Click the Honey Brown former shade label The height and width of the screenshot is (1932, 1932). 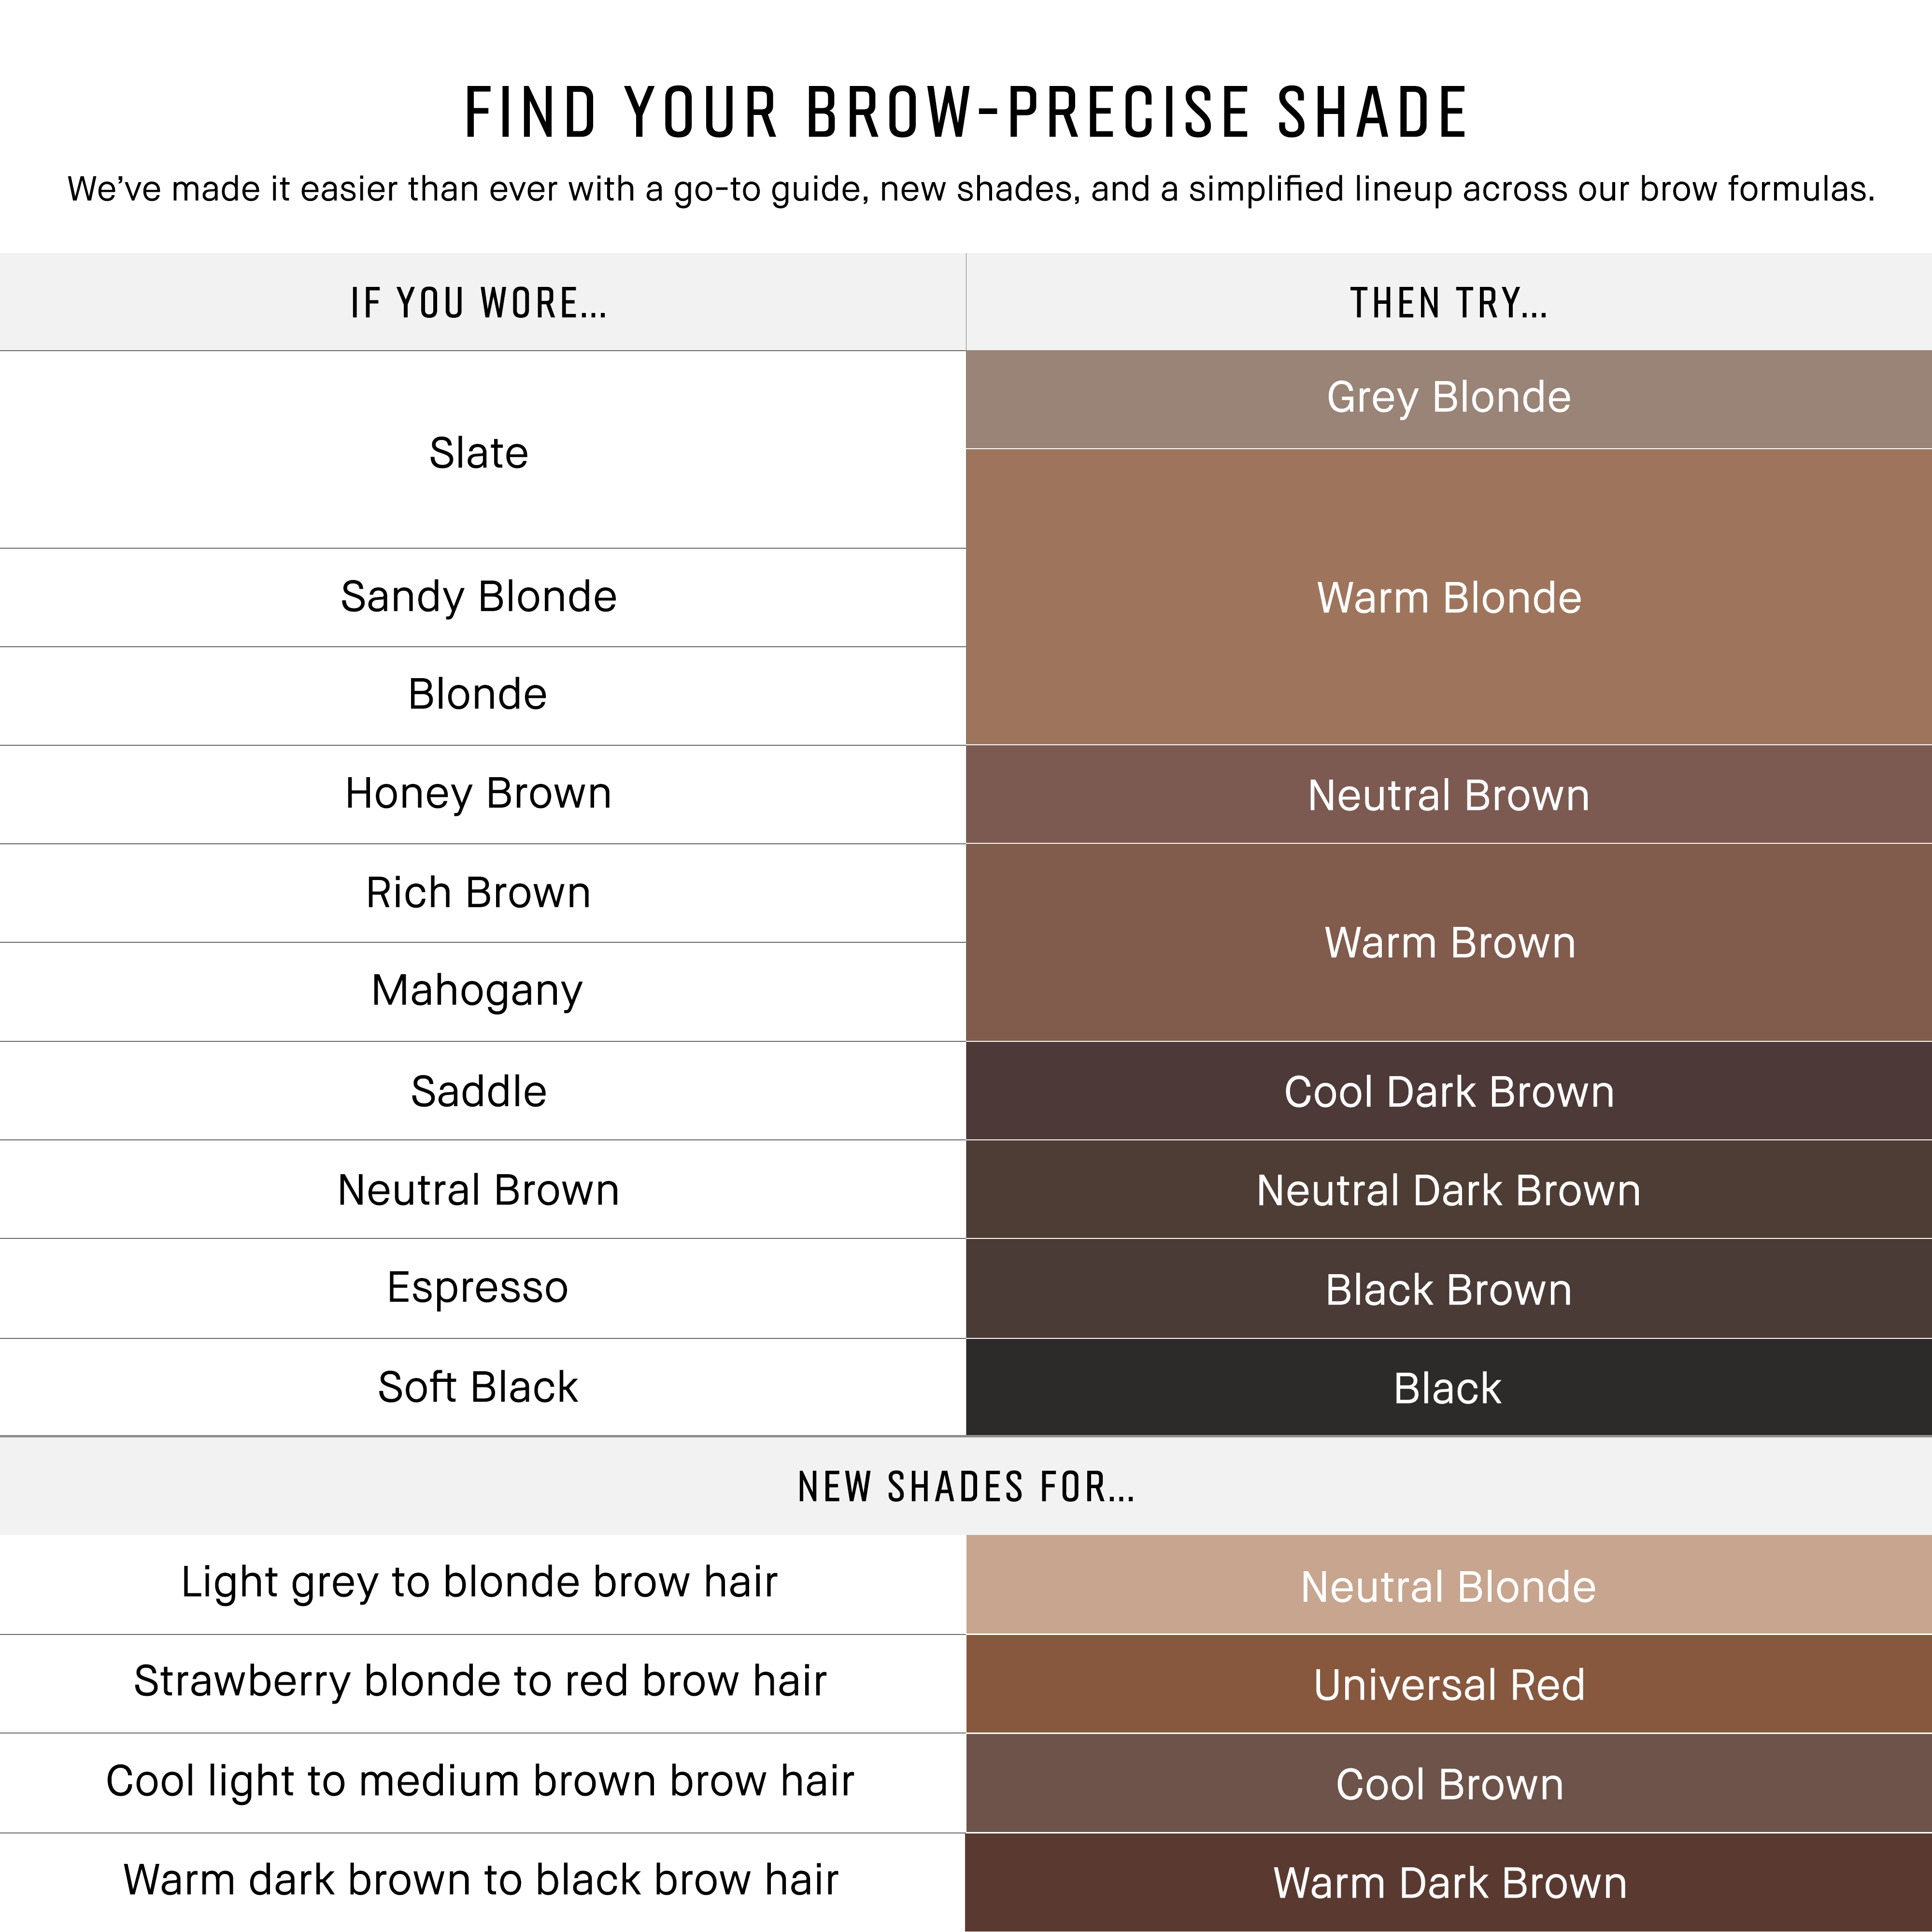coord(478,794)
